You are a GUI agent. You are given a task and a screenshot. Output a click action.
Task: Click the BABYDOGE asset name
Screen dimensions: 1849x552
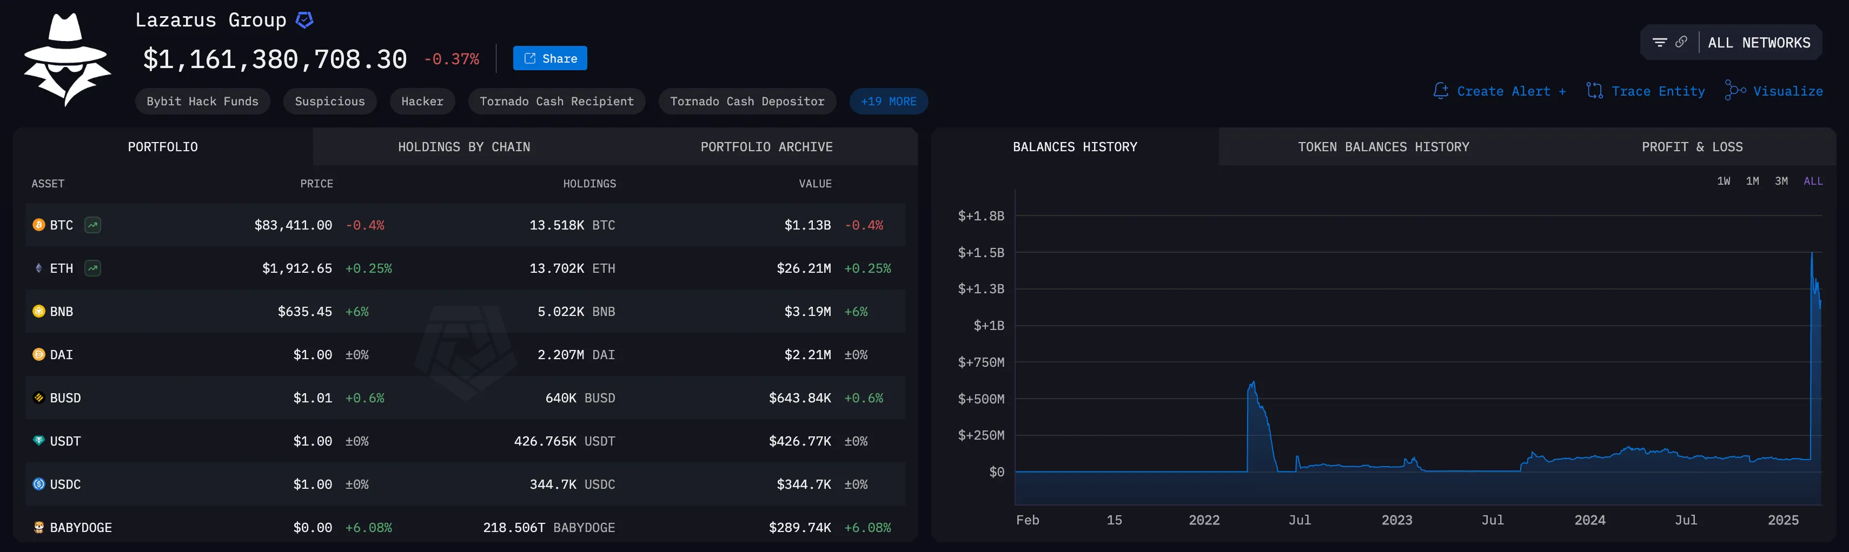(x=81, y=527)
